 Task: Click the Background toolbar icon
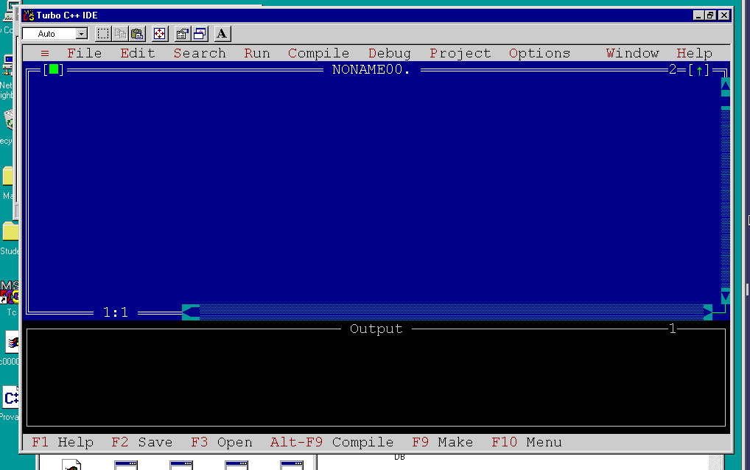point(200,33)
